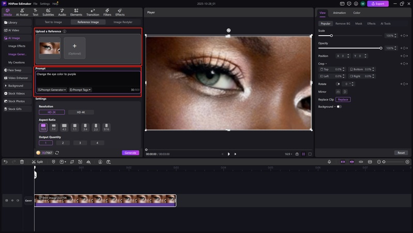Click the Export button

pos(378,4)
